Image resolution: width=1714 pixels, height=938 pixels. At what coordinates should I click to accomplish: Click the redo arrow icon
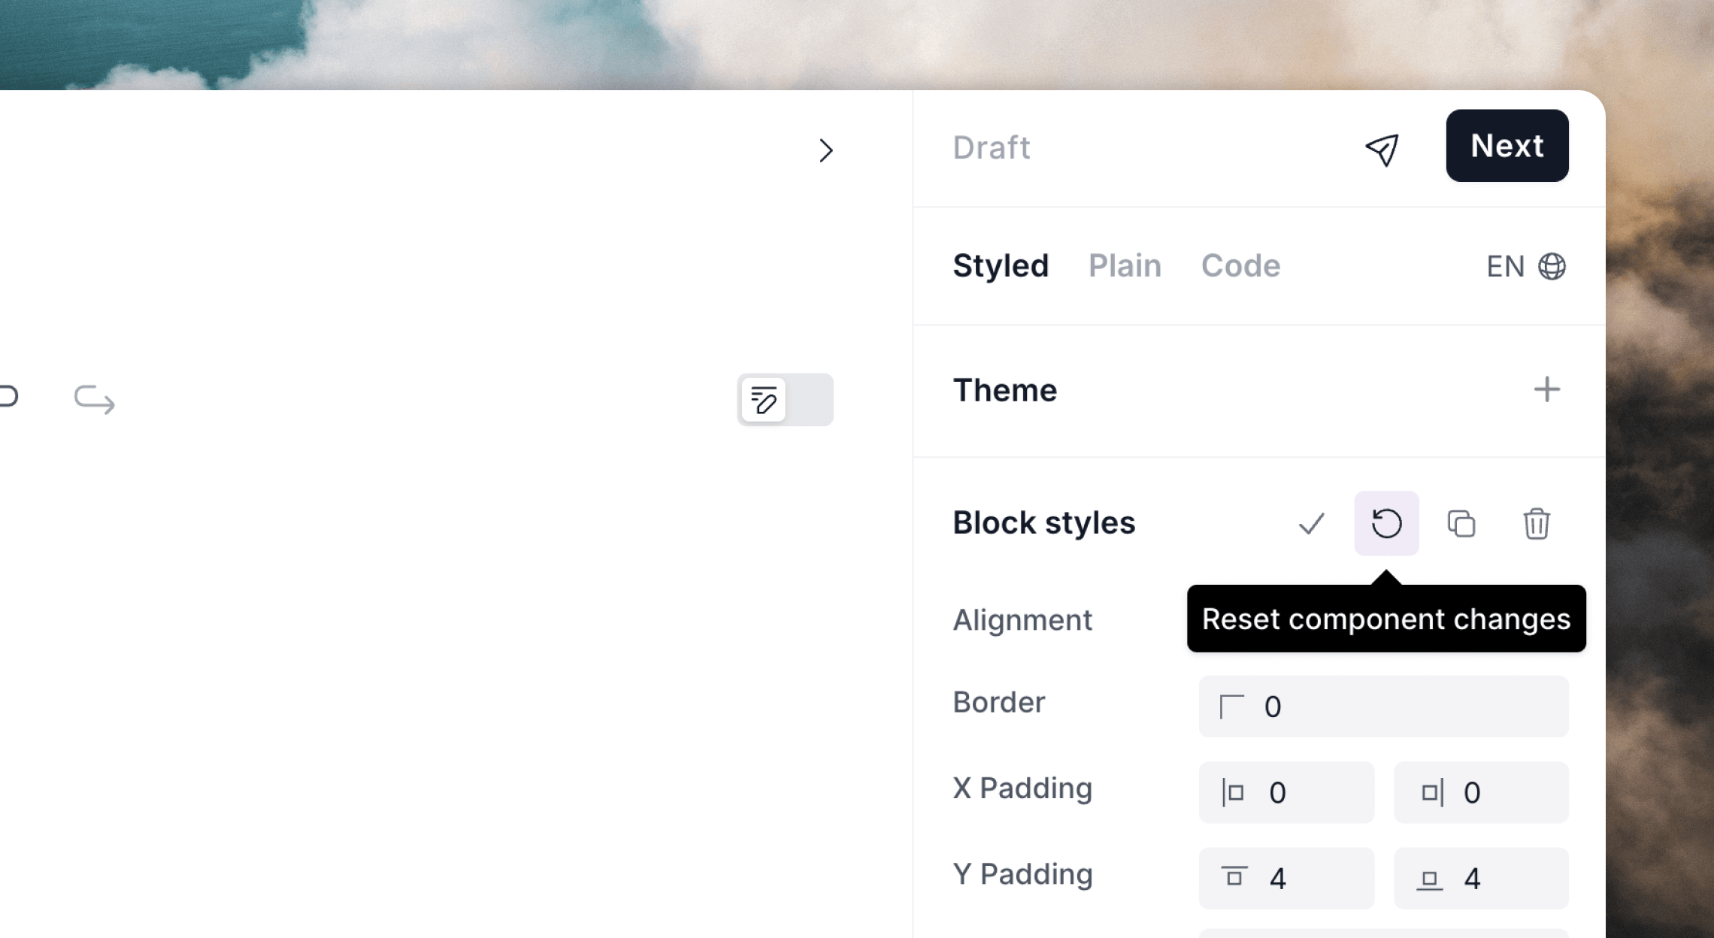click(94, 399)
